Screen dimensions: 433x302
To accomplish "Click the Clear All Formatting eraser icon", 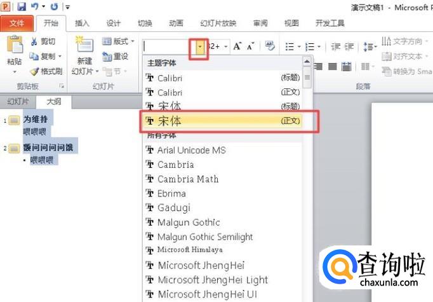I will pos(270,46).
